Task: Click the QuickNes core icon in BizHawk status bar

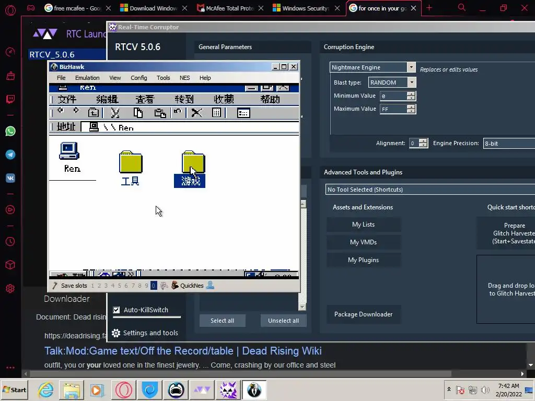Action: click(175, 286)
